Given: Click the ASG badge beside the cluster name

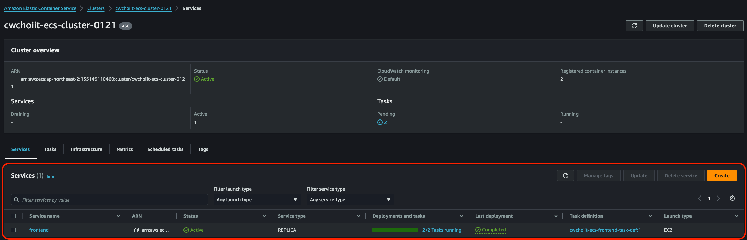Looking at the screenshot, I should click(x=126, y=26).
